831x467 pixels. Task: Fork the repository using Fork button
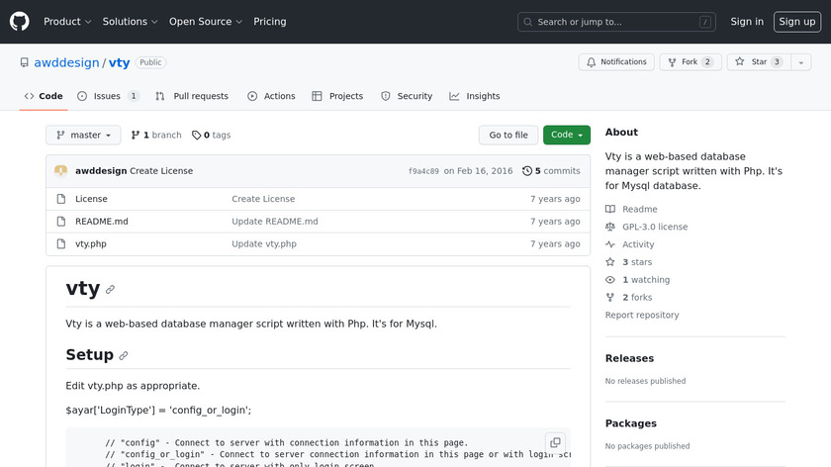689,61
